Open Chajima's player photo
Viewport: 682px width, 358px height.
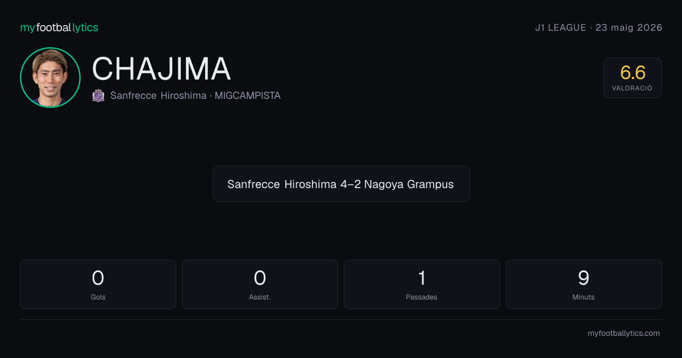click(x=50, y=77)
